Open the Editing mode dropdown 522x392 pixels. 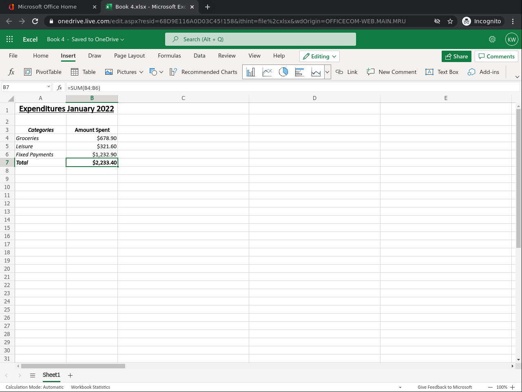(319, 56)
